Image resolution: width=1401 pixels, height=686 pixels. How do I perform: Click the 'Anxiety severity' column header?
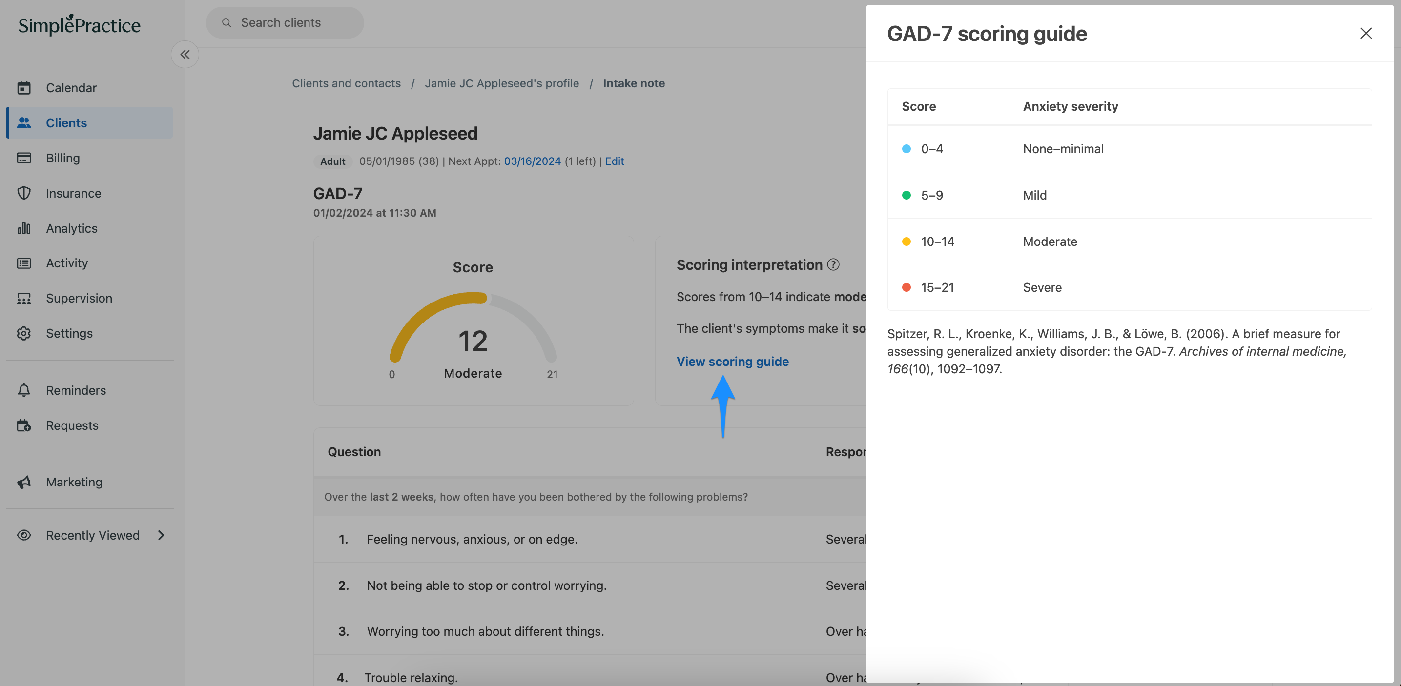click(x=1071, y=106)
